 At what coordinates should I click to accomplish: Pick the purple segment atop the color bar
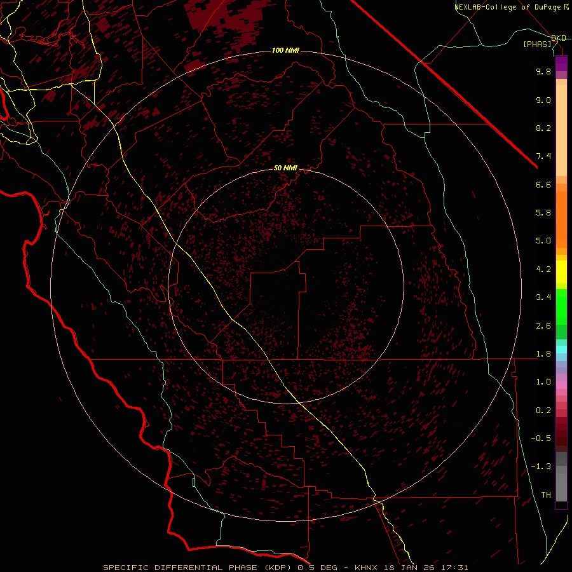coord(561,64)
